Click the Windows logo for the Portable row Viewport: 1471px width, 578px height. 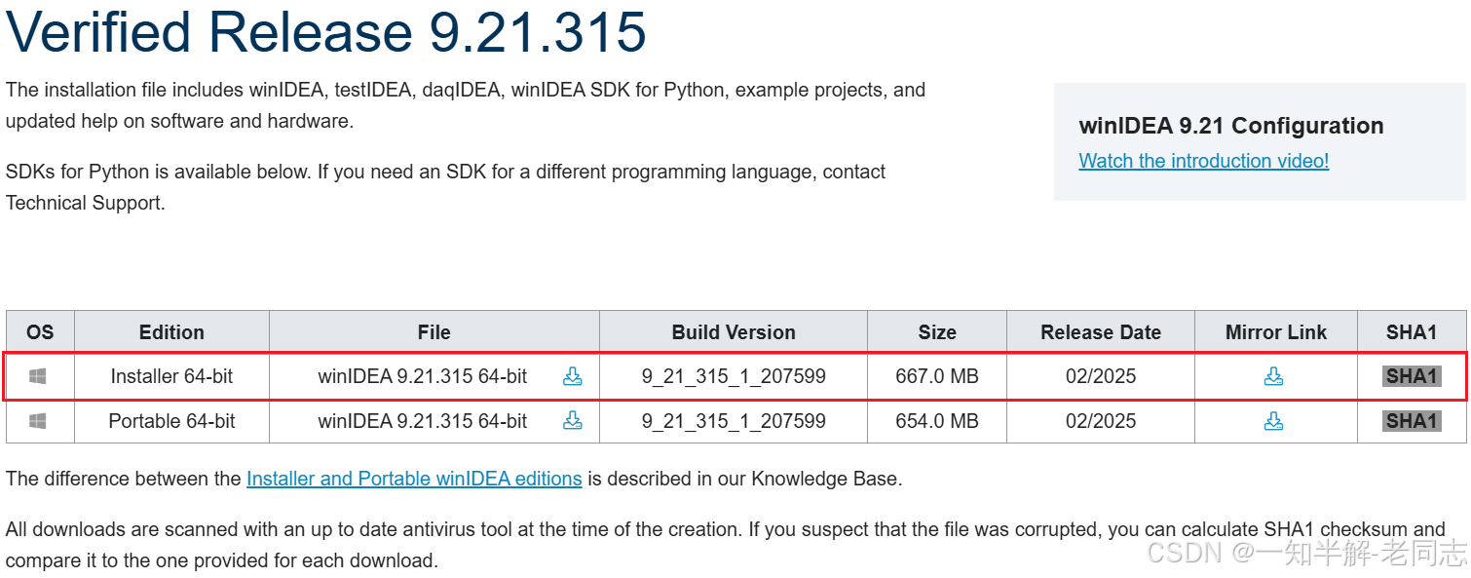pyautogui.click(x=38, y=421)
